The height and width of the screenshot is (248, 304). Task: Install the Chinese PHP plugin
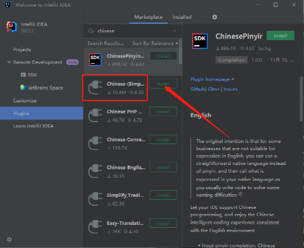[x=163, y=112]
